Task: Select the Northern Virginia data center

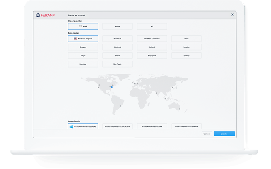Action: click(x=83, y=39)
